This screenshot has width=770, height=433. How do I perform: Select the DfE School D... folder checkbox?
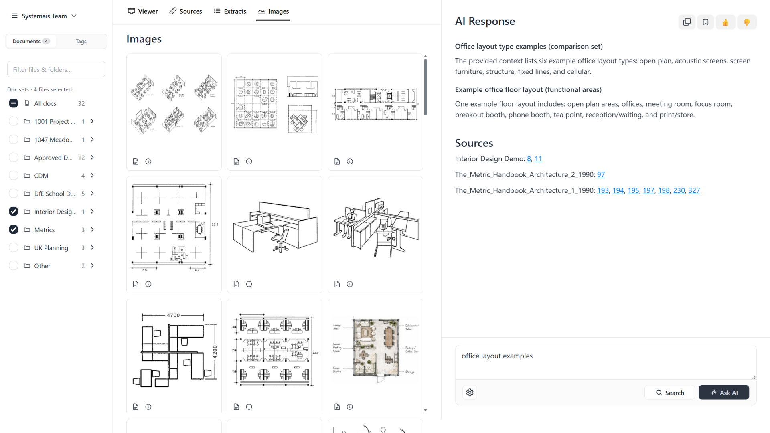click(13, 194)
